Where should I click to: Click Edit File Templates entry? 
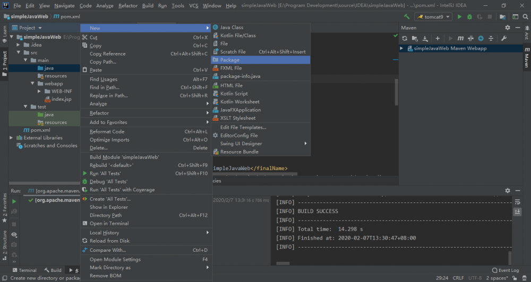point(260,127)
